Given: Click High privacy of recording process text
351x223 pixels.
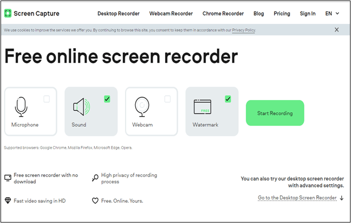Looking at the screenshot, I should [x=129, y=179].
